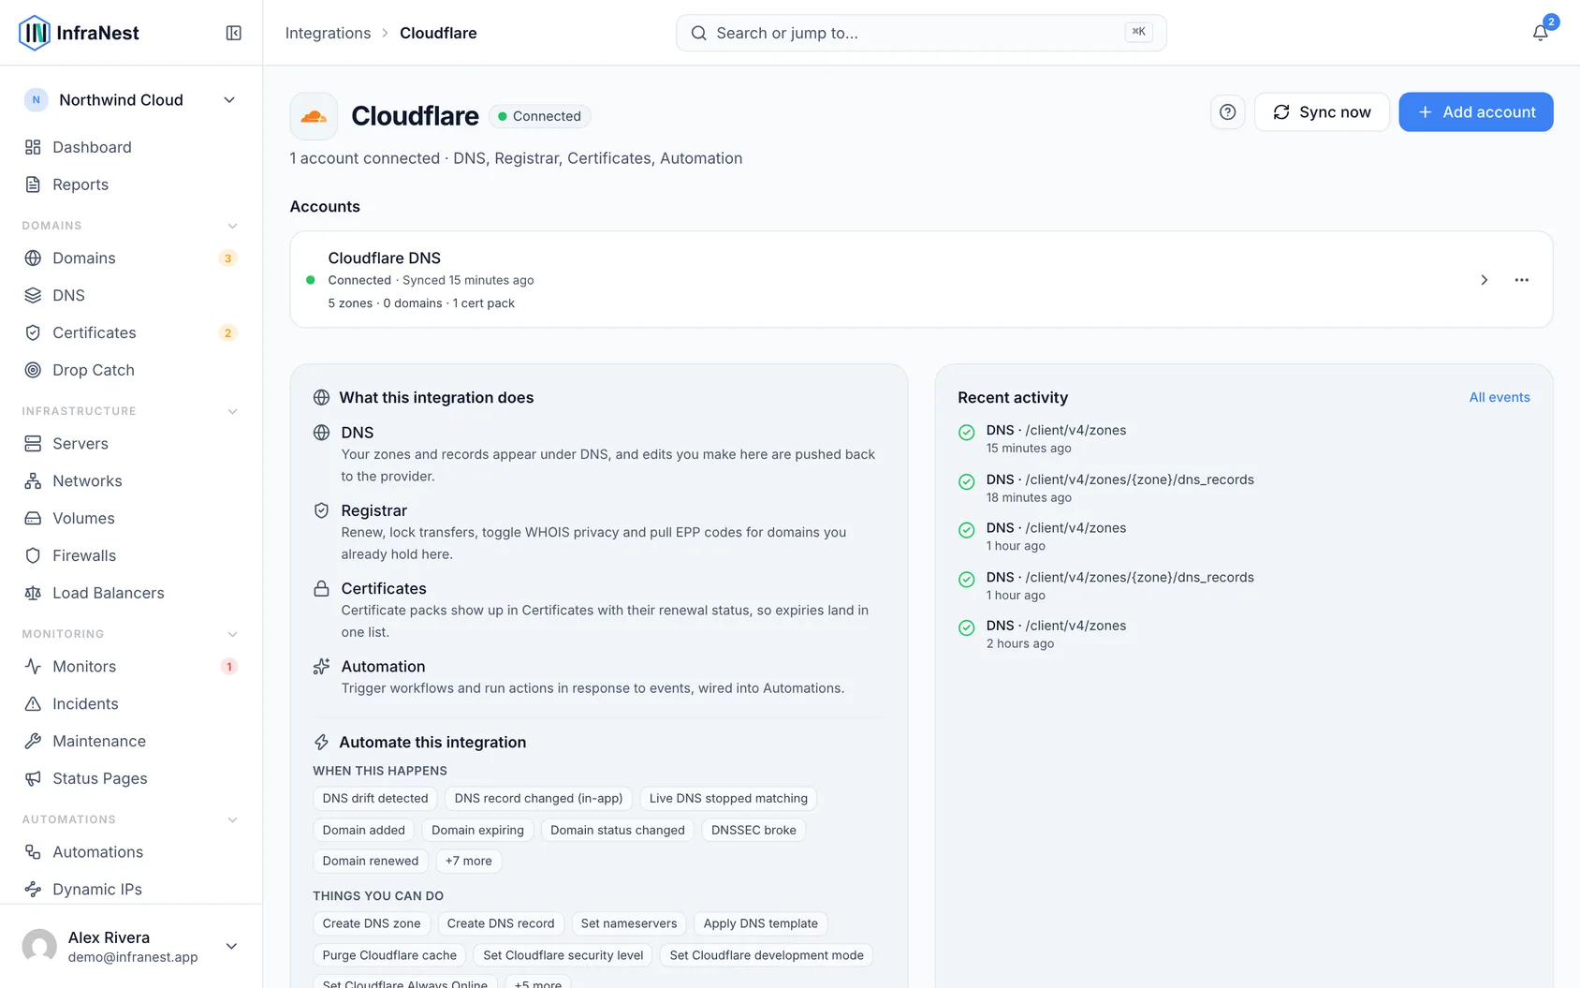The width and height of the screenshot is (1580, 988).
Task: Click the Volumes disk icon
Action: pos(33,519)
